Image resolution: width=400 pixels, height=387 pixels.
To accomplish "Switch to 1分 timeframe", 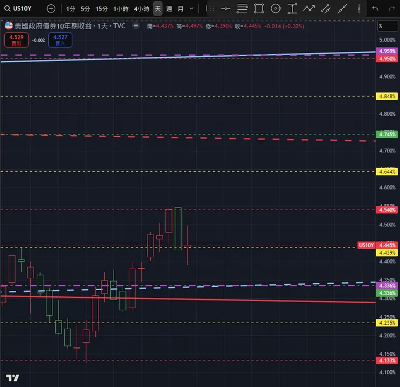I will (71, 9).
